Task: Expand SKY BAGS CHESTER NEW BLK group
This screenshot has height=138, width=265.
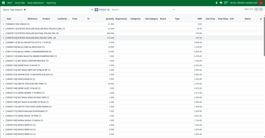Action: point(4,61)
